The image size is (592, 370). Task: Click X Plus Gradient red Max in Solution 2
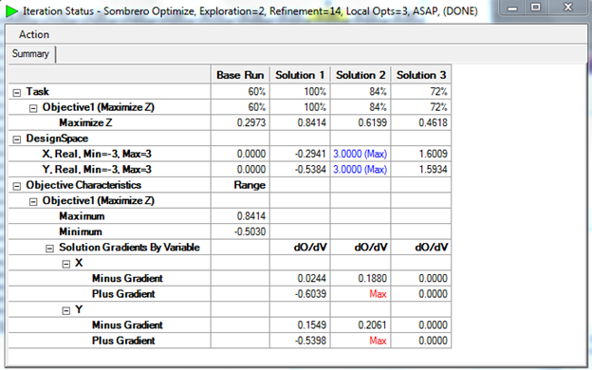[378, 294]
